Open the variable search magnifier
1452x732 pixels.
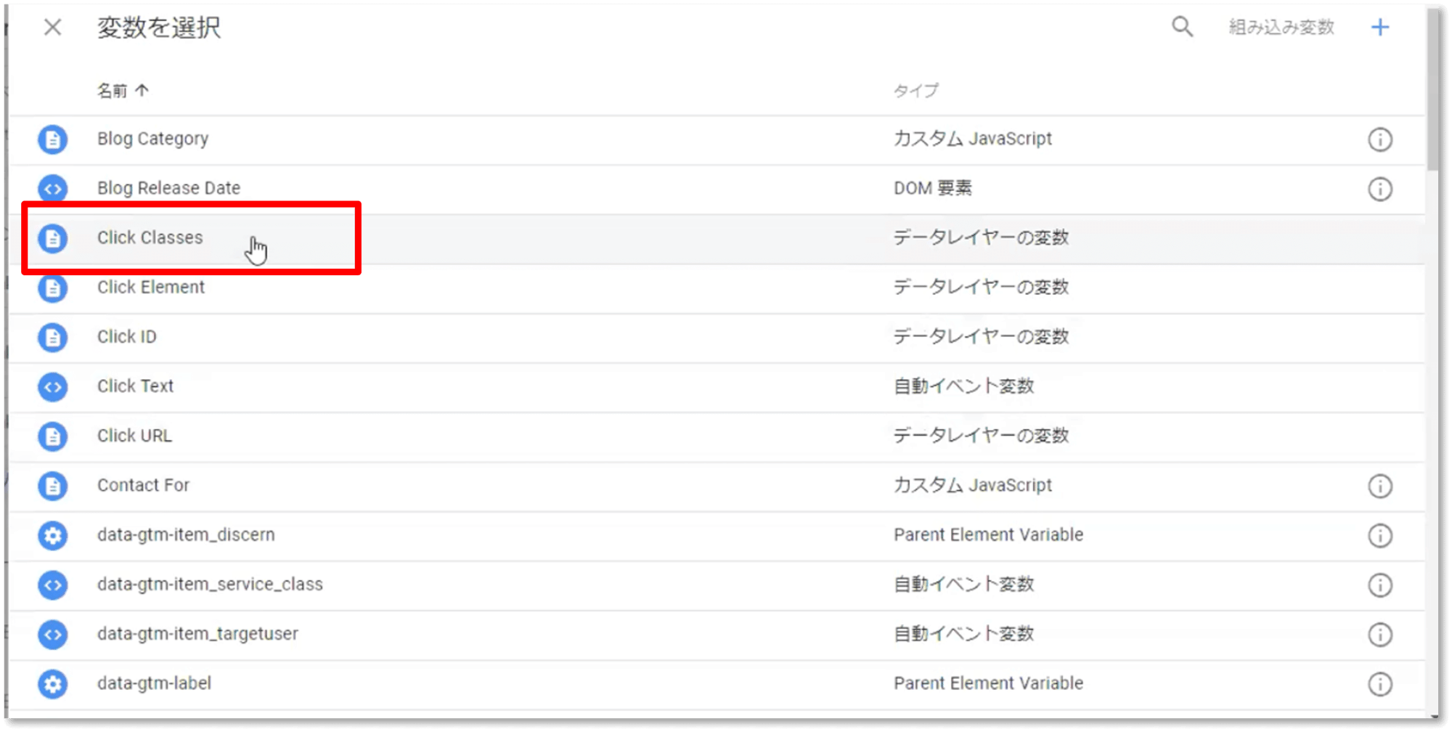point(1182,28)
